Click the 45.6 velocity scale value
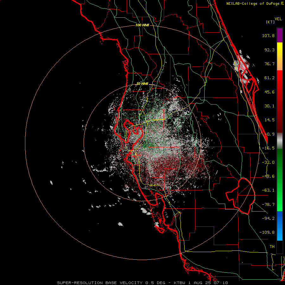285x285 pixels. [269, 92]
